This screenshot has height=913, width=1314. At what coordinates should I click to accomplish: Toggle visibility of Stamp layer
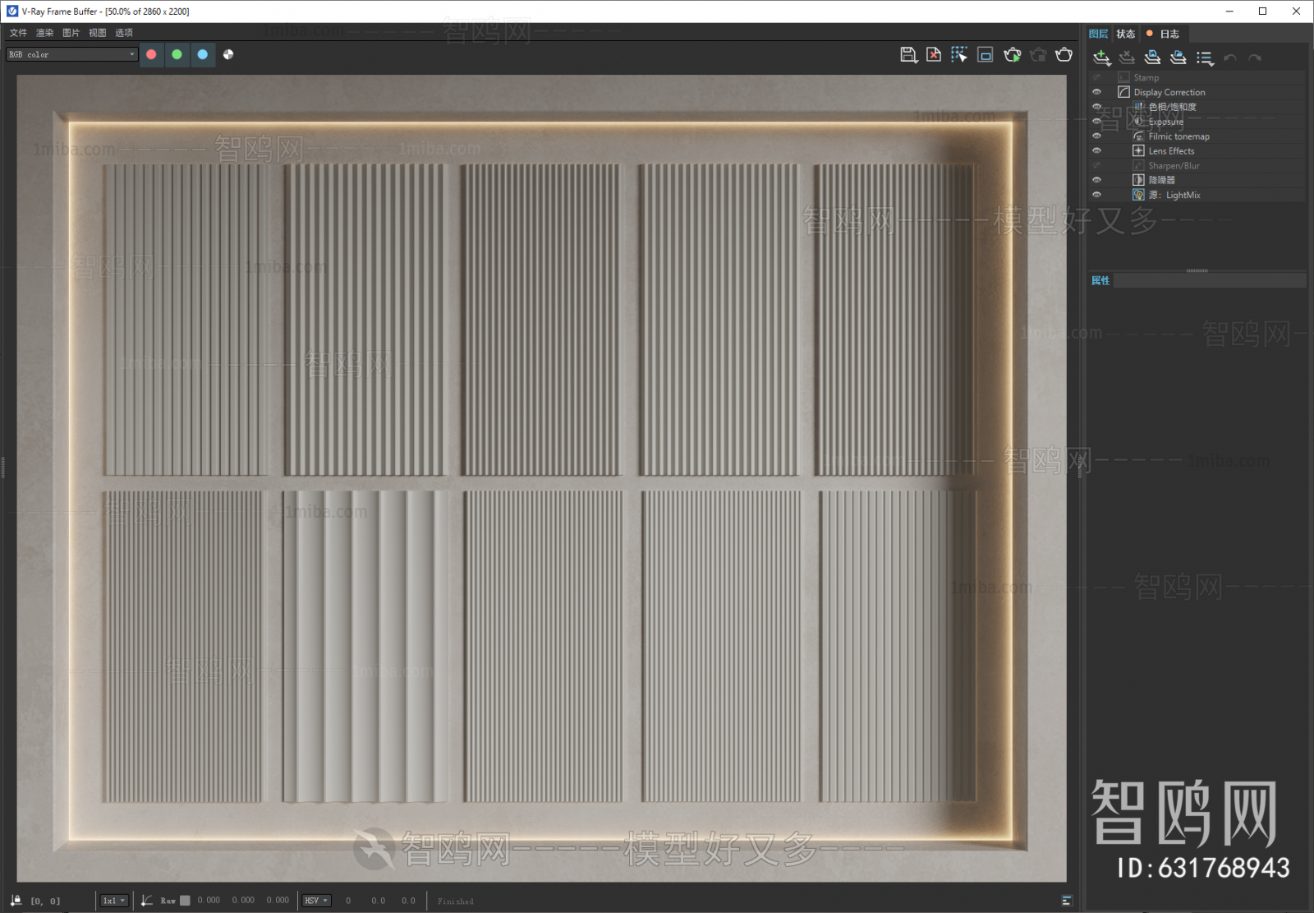(x=1096, y=77)
